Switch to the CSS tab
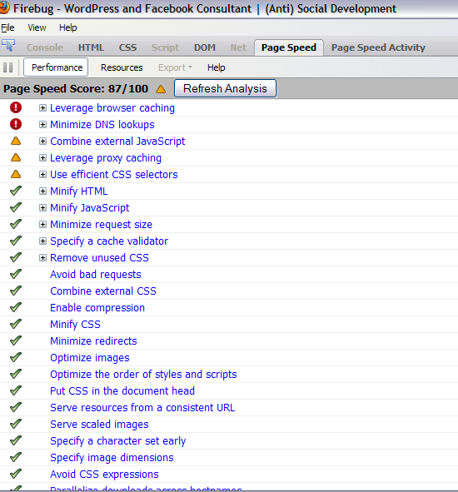The height and width of the screenshot is (492, 458). click(x=127, y=47)
